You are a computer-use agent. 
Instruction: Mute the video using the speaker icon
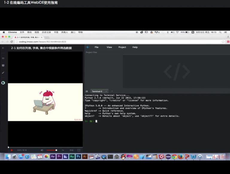42,150
